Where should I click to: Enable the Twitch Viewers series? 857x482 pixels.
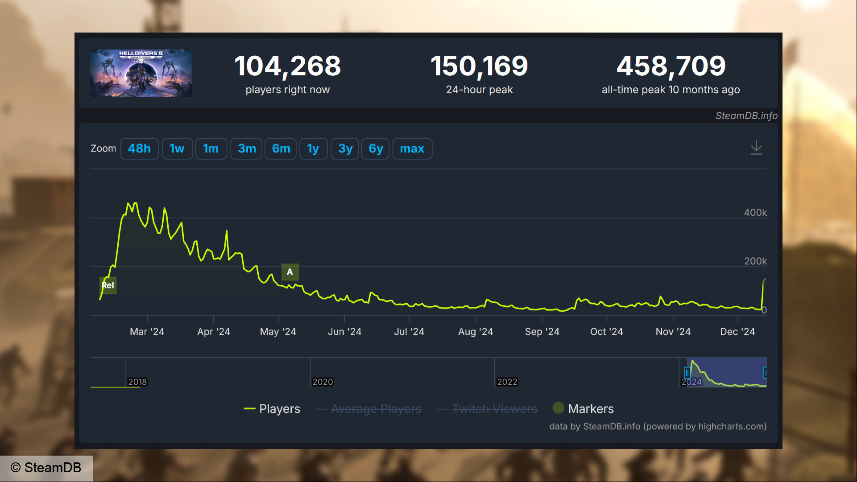(487, 409)
